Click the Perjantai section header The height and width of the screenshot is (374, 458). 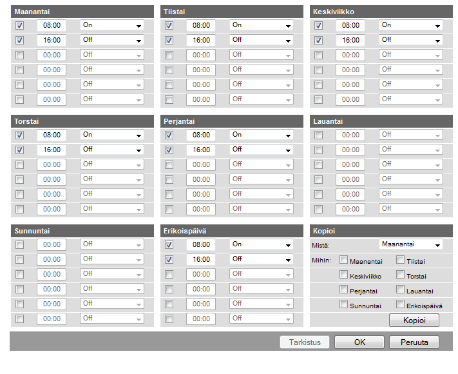click(232, 121)
